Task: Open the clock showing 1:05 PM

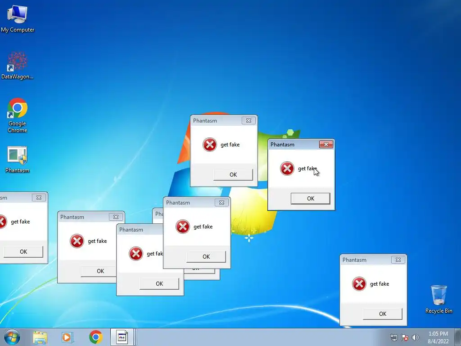Action: pyautogui.click(x=438, y=337)
